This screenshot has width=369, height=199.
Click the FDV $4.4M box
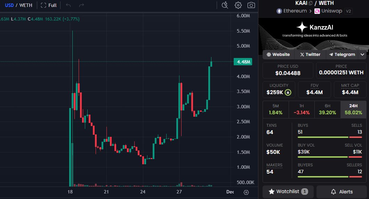coord(314,89)
